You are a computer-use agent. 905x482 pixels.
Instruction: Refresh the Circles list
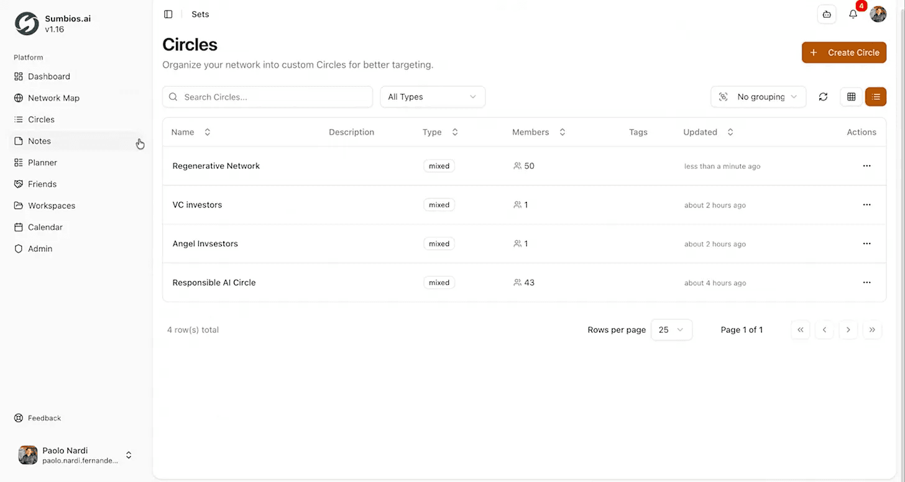pos(823,97)
